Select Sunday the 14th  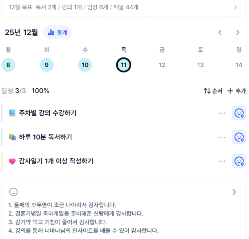[x=239, y=65]
